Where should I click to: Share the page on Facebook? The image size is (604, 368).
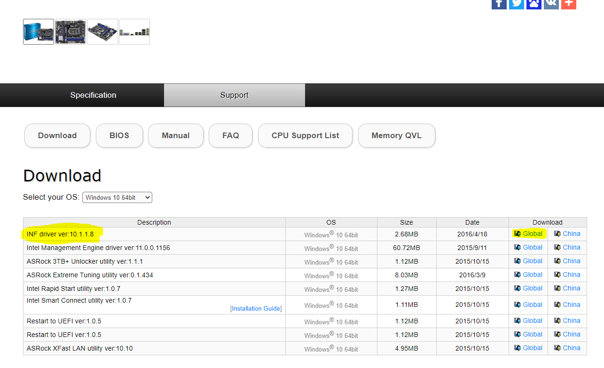click(x=499, y=4)
